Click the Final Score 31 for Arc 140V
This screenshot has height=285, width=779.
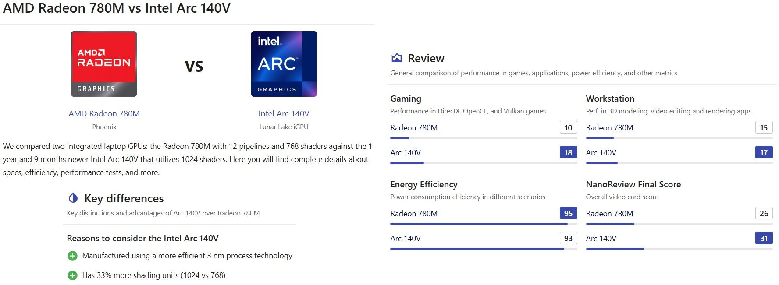(x=764, y=238)
